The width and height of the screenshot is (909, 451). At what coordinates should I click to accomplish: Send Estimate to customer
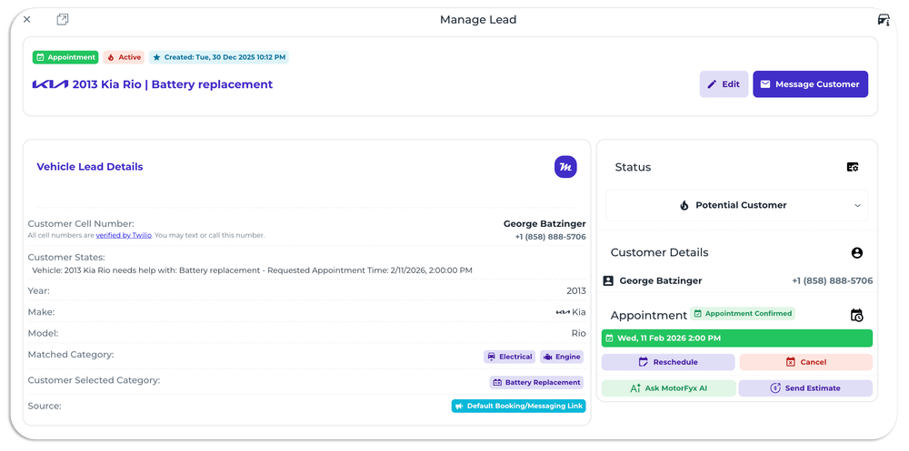tap(805, 388)
